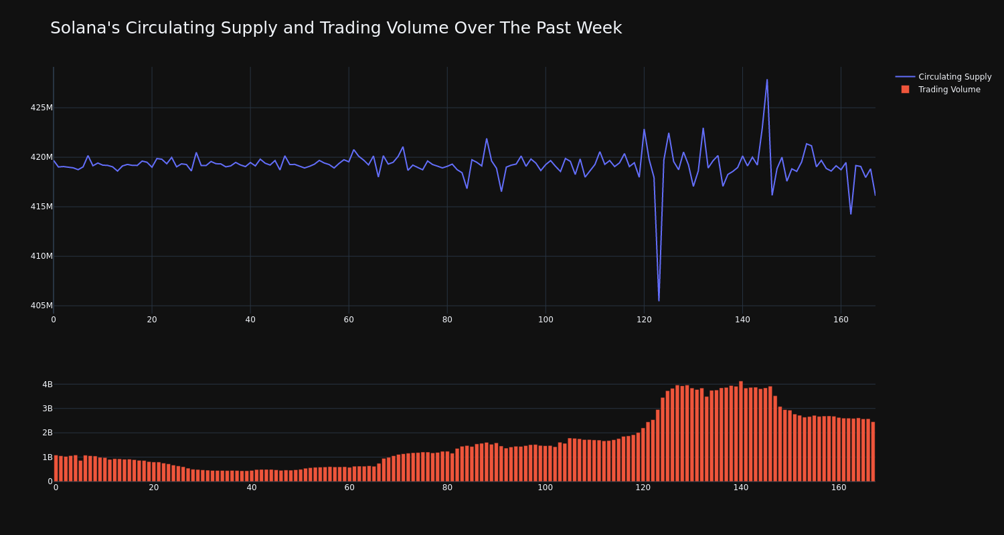Click the 80 tick on the volume chart x-axis
The width and height of the screenshot is (1004, 535).
447,488
